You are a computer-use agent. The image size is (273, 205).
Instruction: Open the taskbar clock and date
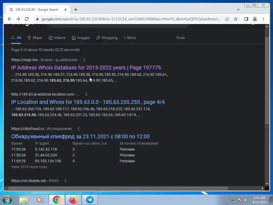point(259,200)
